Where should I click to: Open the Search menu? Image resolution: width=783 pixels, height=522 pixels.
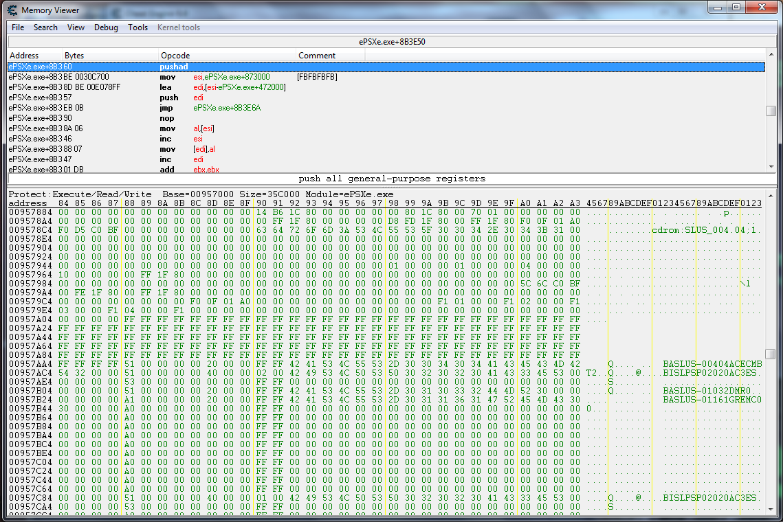[45, 27]
